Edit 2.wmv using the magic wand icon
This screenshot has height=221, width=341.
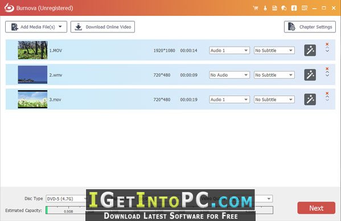tap(310, 75)
